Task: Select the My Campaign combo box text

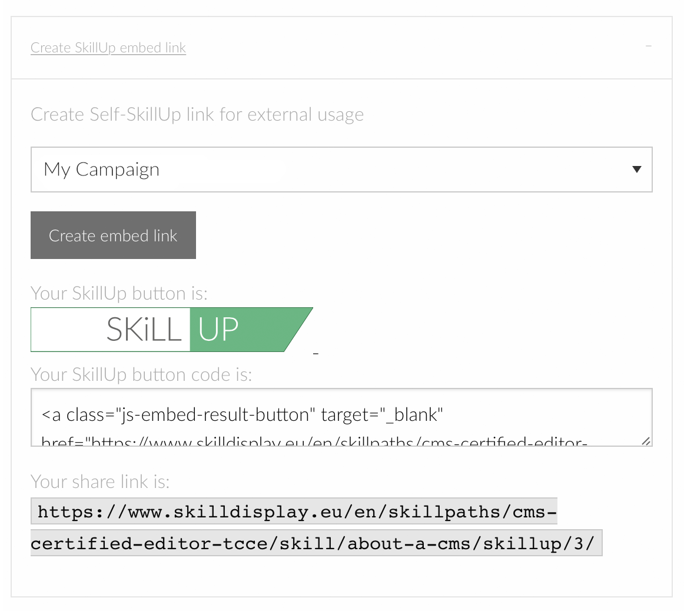Action: point(102,170)
